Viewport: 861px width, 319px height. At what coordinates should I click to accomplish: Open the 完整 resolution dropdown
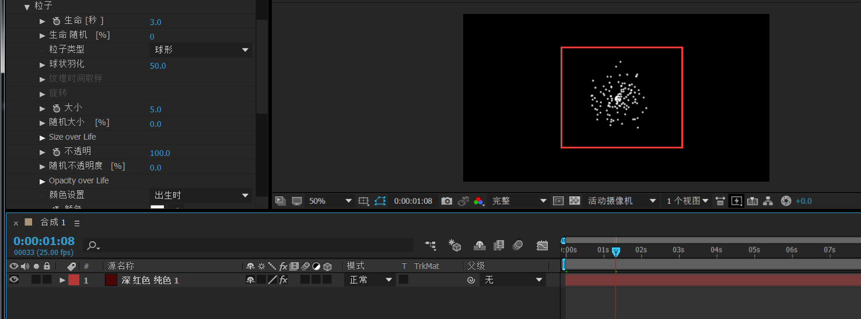pos(519,201)
